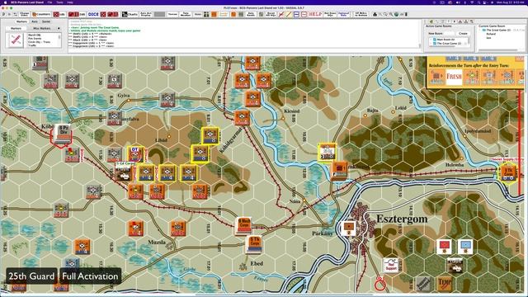The height and width of the screenshot is (297, 528).
Task: Click the 6 Mech Corps counter
Action: point(244,225)
